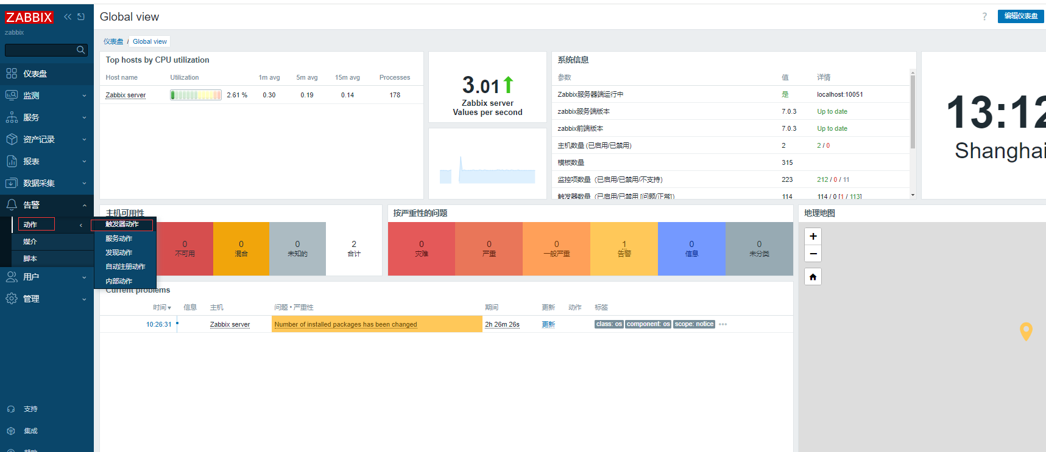
Task: Click the 用户 users icon
Action: pyautogui.click(x=12, y=277)
